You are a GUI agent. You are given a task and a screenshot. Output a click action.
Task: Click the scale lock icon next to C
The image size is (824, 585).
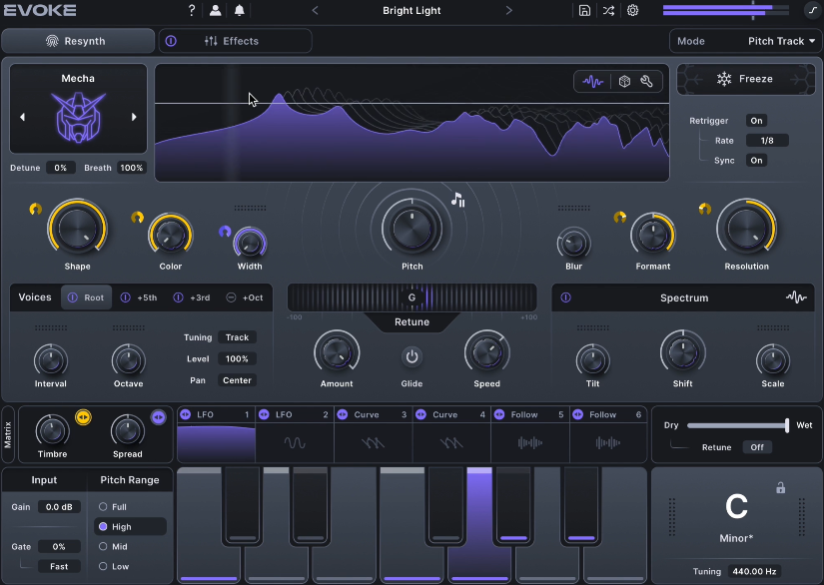(780, 488)
